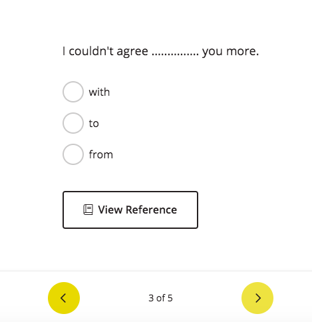Viewport: 312px width, 322px height.
Task: Click the 'from' answer label text
Action: [x=101, y=154]
